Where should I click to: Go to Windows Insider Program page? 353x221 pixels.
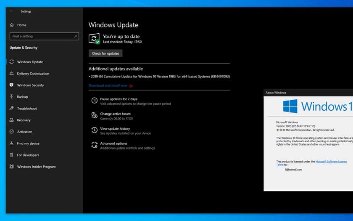(x=37, y=167)
